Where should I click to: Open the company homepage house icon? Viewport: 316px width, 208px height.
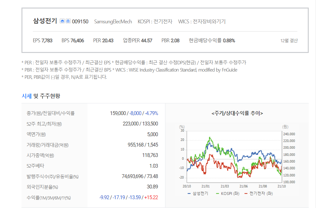point(62,21)
